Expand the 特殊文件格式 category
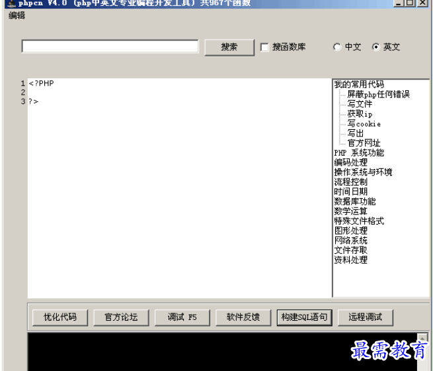The height and width of the screenshot is (371, 433). 359,221
